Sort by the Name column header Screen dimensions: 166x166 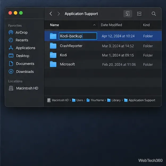(x=55, y=25)
